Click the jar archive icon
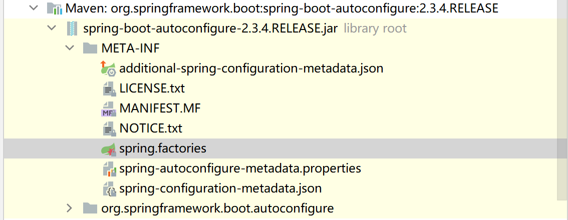Screen dimensions: 568x220 73,28
